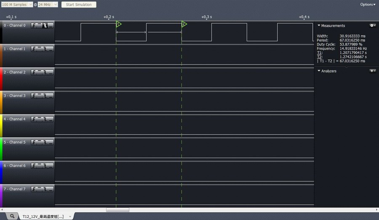Select the T1 timing marker flag
This screenshot has width=379, height=220.
118,24
